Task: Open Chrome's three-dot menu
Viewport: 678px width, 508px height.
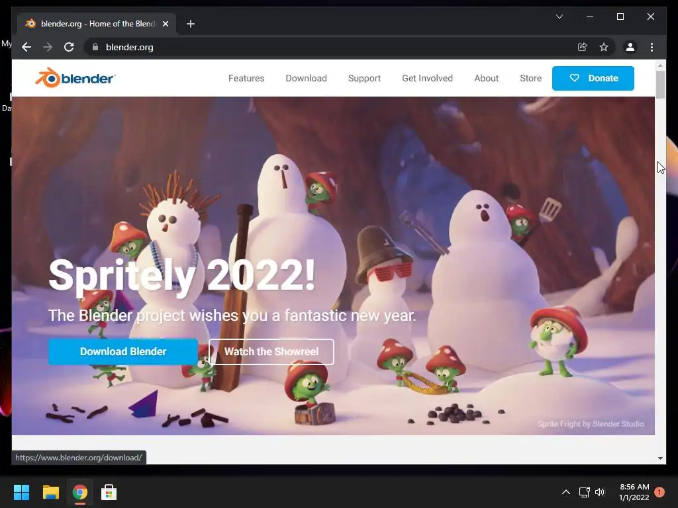Action: click(652, 47)
